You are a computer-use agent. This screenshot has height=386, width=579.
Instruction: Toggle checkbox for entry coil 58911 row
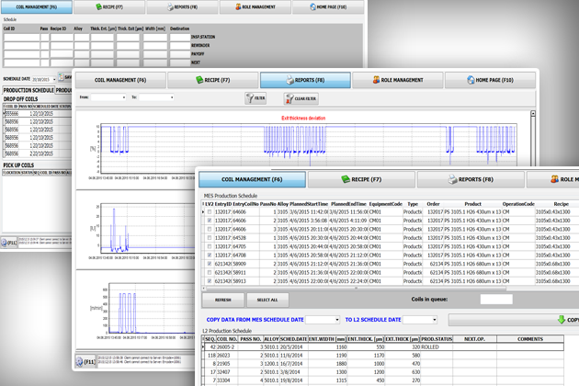pyautogui.click(x=210, y=272)
